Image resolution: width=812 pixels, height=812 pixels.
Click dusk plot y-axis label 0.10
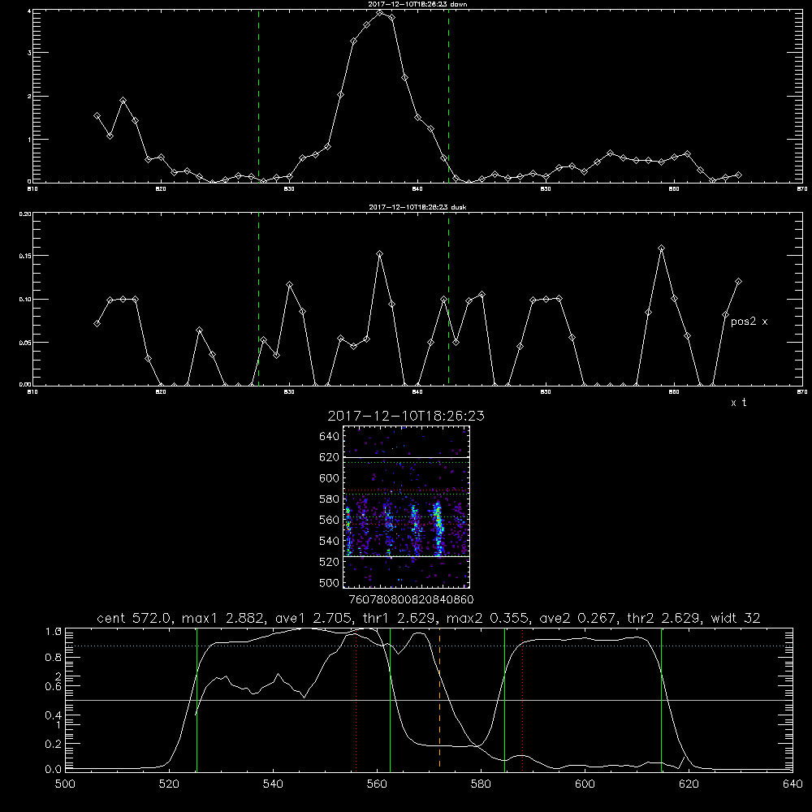[25, 300]
